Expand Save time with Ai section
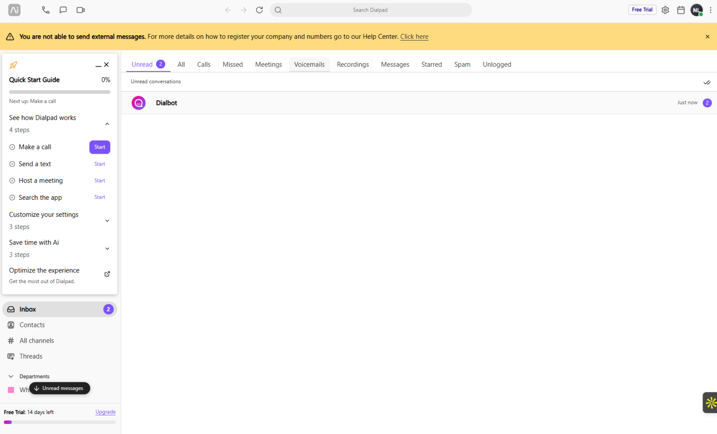717x434 pixels. pos(107,249)
